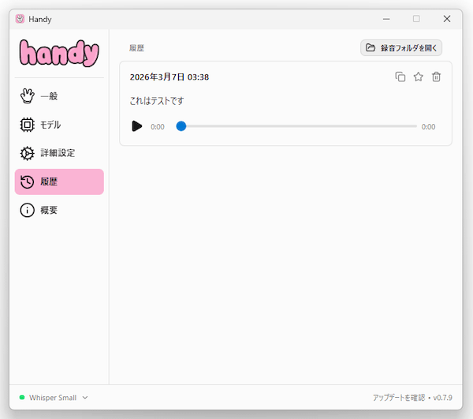This screenshot has height=419, width=473.
Task: Open 詳細設定 via its gear icon
Action: coord(28,153)
